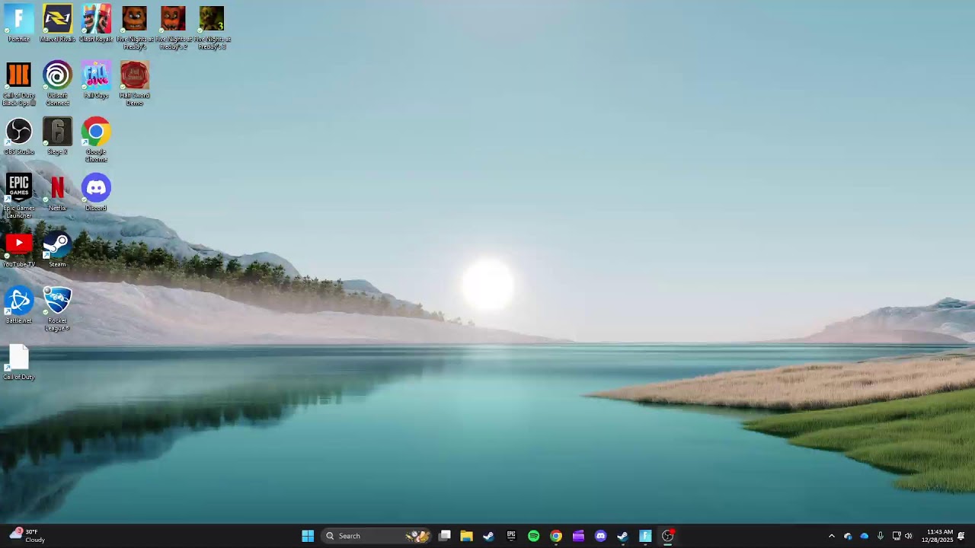Select the OBS Studio desktop icon
The image size is (975, 548).
19,136
